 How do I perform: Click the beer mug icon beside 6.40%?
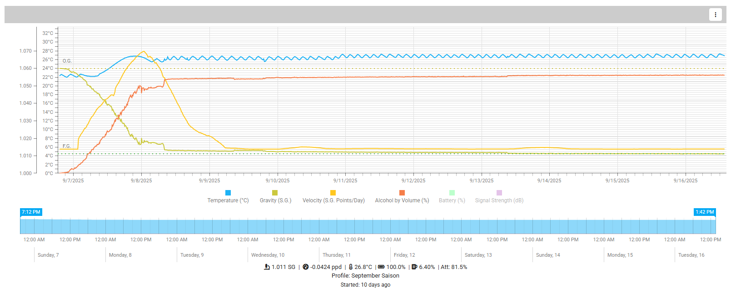414,267
